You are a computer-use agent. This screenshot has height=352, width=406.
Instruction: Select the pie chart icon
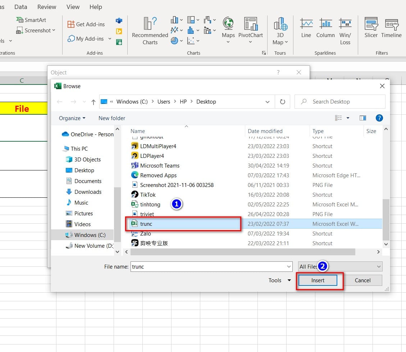tap(175, 41)
